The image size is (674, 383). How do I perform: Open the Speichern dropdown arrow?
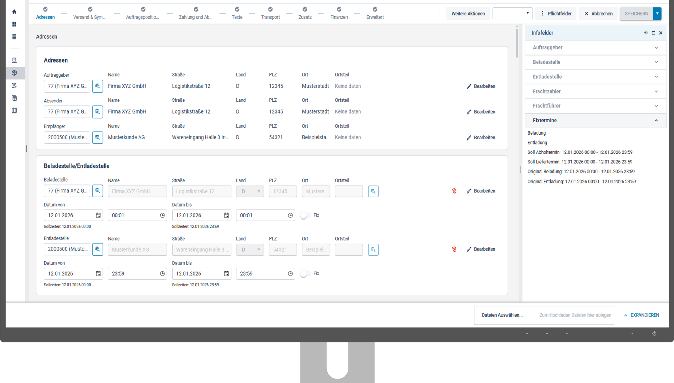(657, 13)
